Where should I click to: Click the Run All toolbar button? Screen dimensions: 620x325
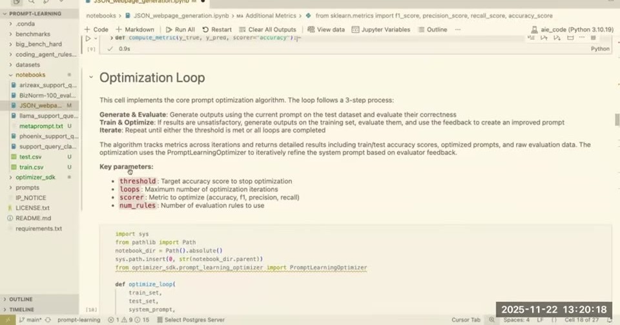click(x=180, y=30)
